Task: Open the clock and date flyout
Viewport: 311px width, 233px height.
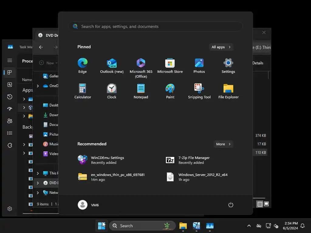Action: tap(290, 226)
